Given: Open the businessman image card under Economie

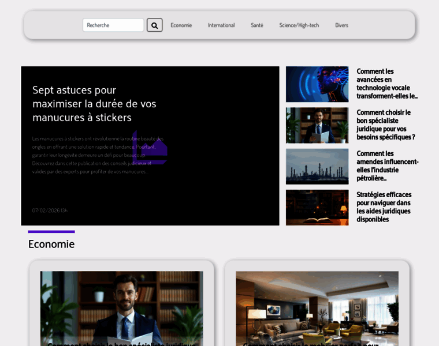Looking at the screenshot, I should (x=122, y=309).
